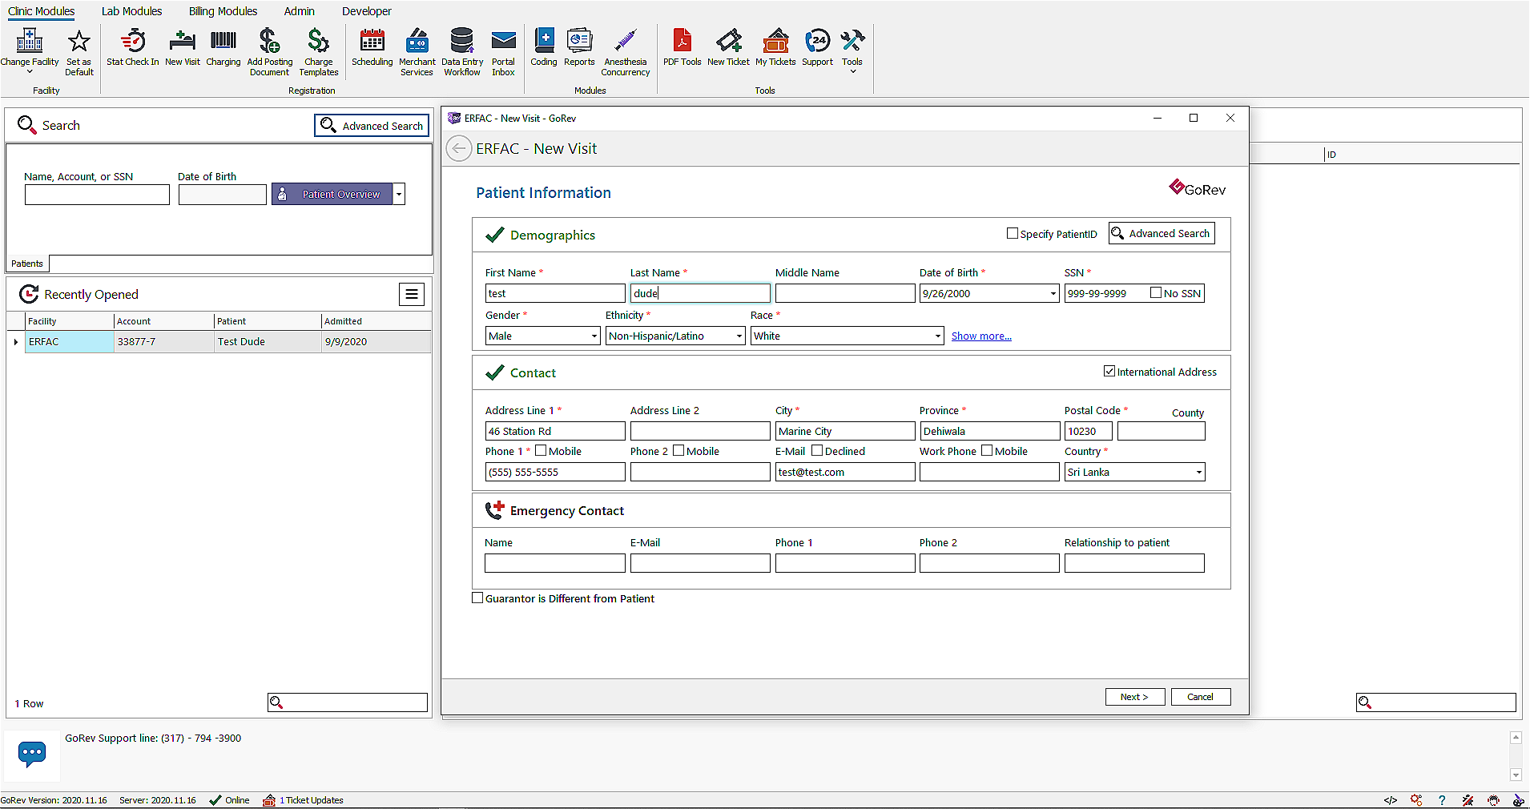The height and width of the screenshot is (809, 1530).
Task: Uncheck the International Address checkbox
Action: pyautogui.click(x=1109, y=371)
